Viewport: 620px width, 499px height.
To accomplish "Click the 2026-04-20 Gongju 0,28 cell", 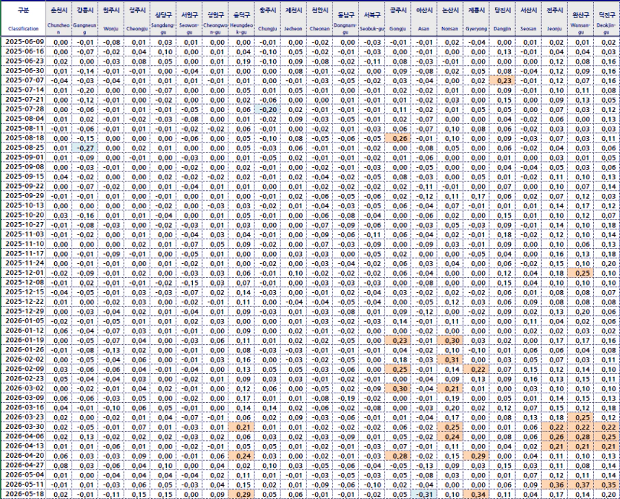I will [397, 456].
